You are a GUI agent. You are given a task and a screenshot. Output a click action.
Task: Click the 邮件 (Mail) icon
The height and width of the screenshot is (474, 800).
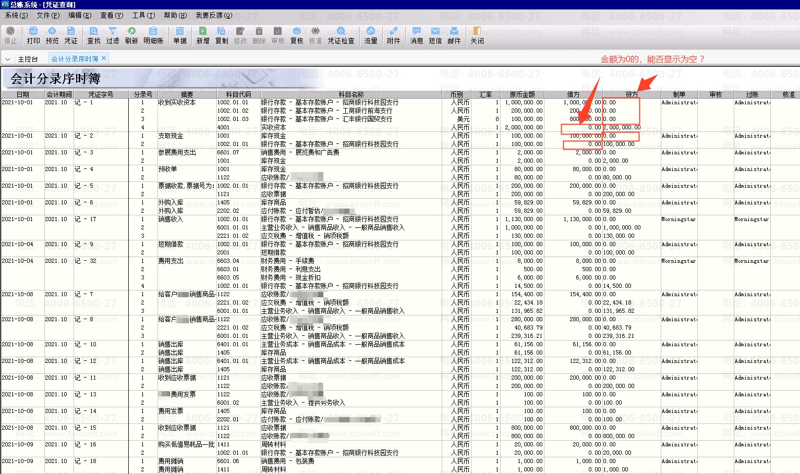click(454, 35)
